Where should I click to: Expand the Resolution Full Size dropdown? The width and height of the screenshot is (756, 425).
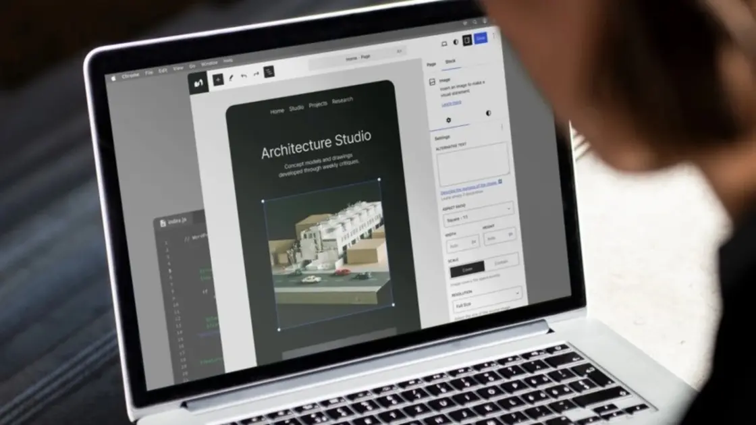[487, 300]
